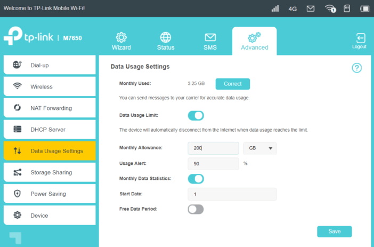This screenshot has width=374, height=247.
Task: Click the battery status icon
Action: [x=364, y=9]
